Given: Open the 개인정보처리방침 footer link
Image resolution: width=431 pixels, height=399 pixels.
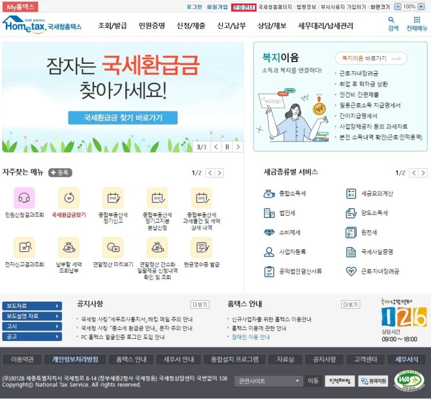Looking at the screenshot, I should 75,360.
